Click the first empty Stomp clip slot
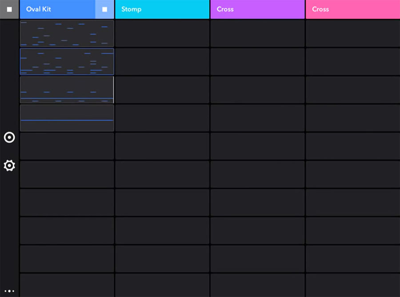The image size is (400, 297). (162, 33)
